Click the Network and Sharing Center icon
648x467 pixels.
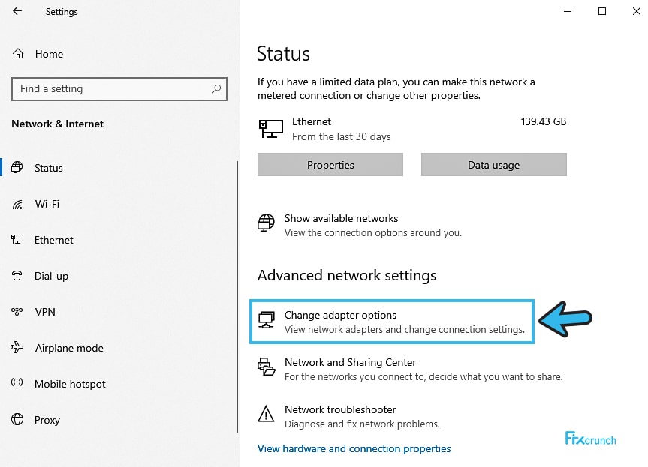pos(266,367)
